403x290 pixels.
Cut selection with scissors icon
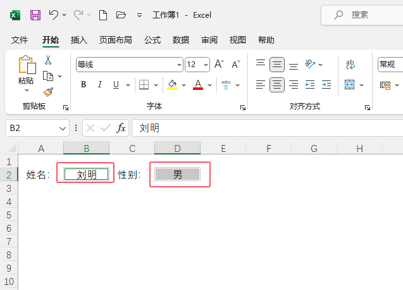[48, 60]
